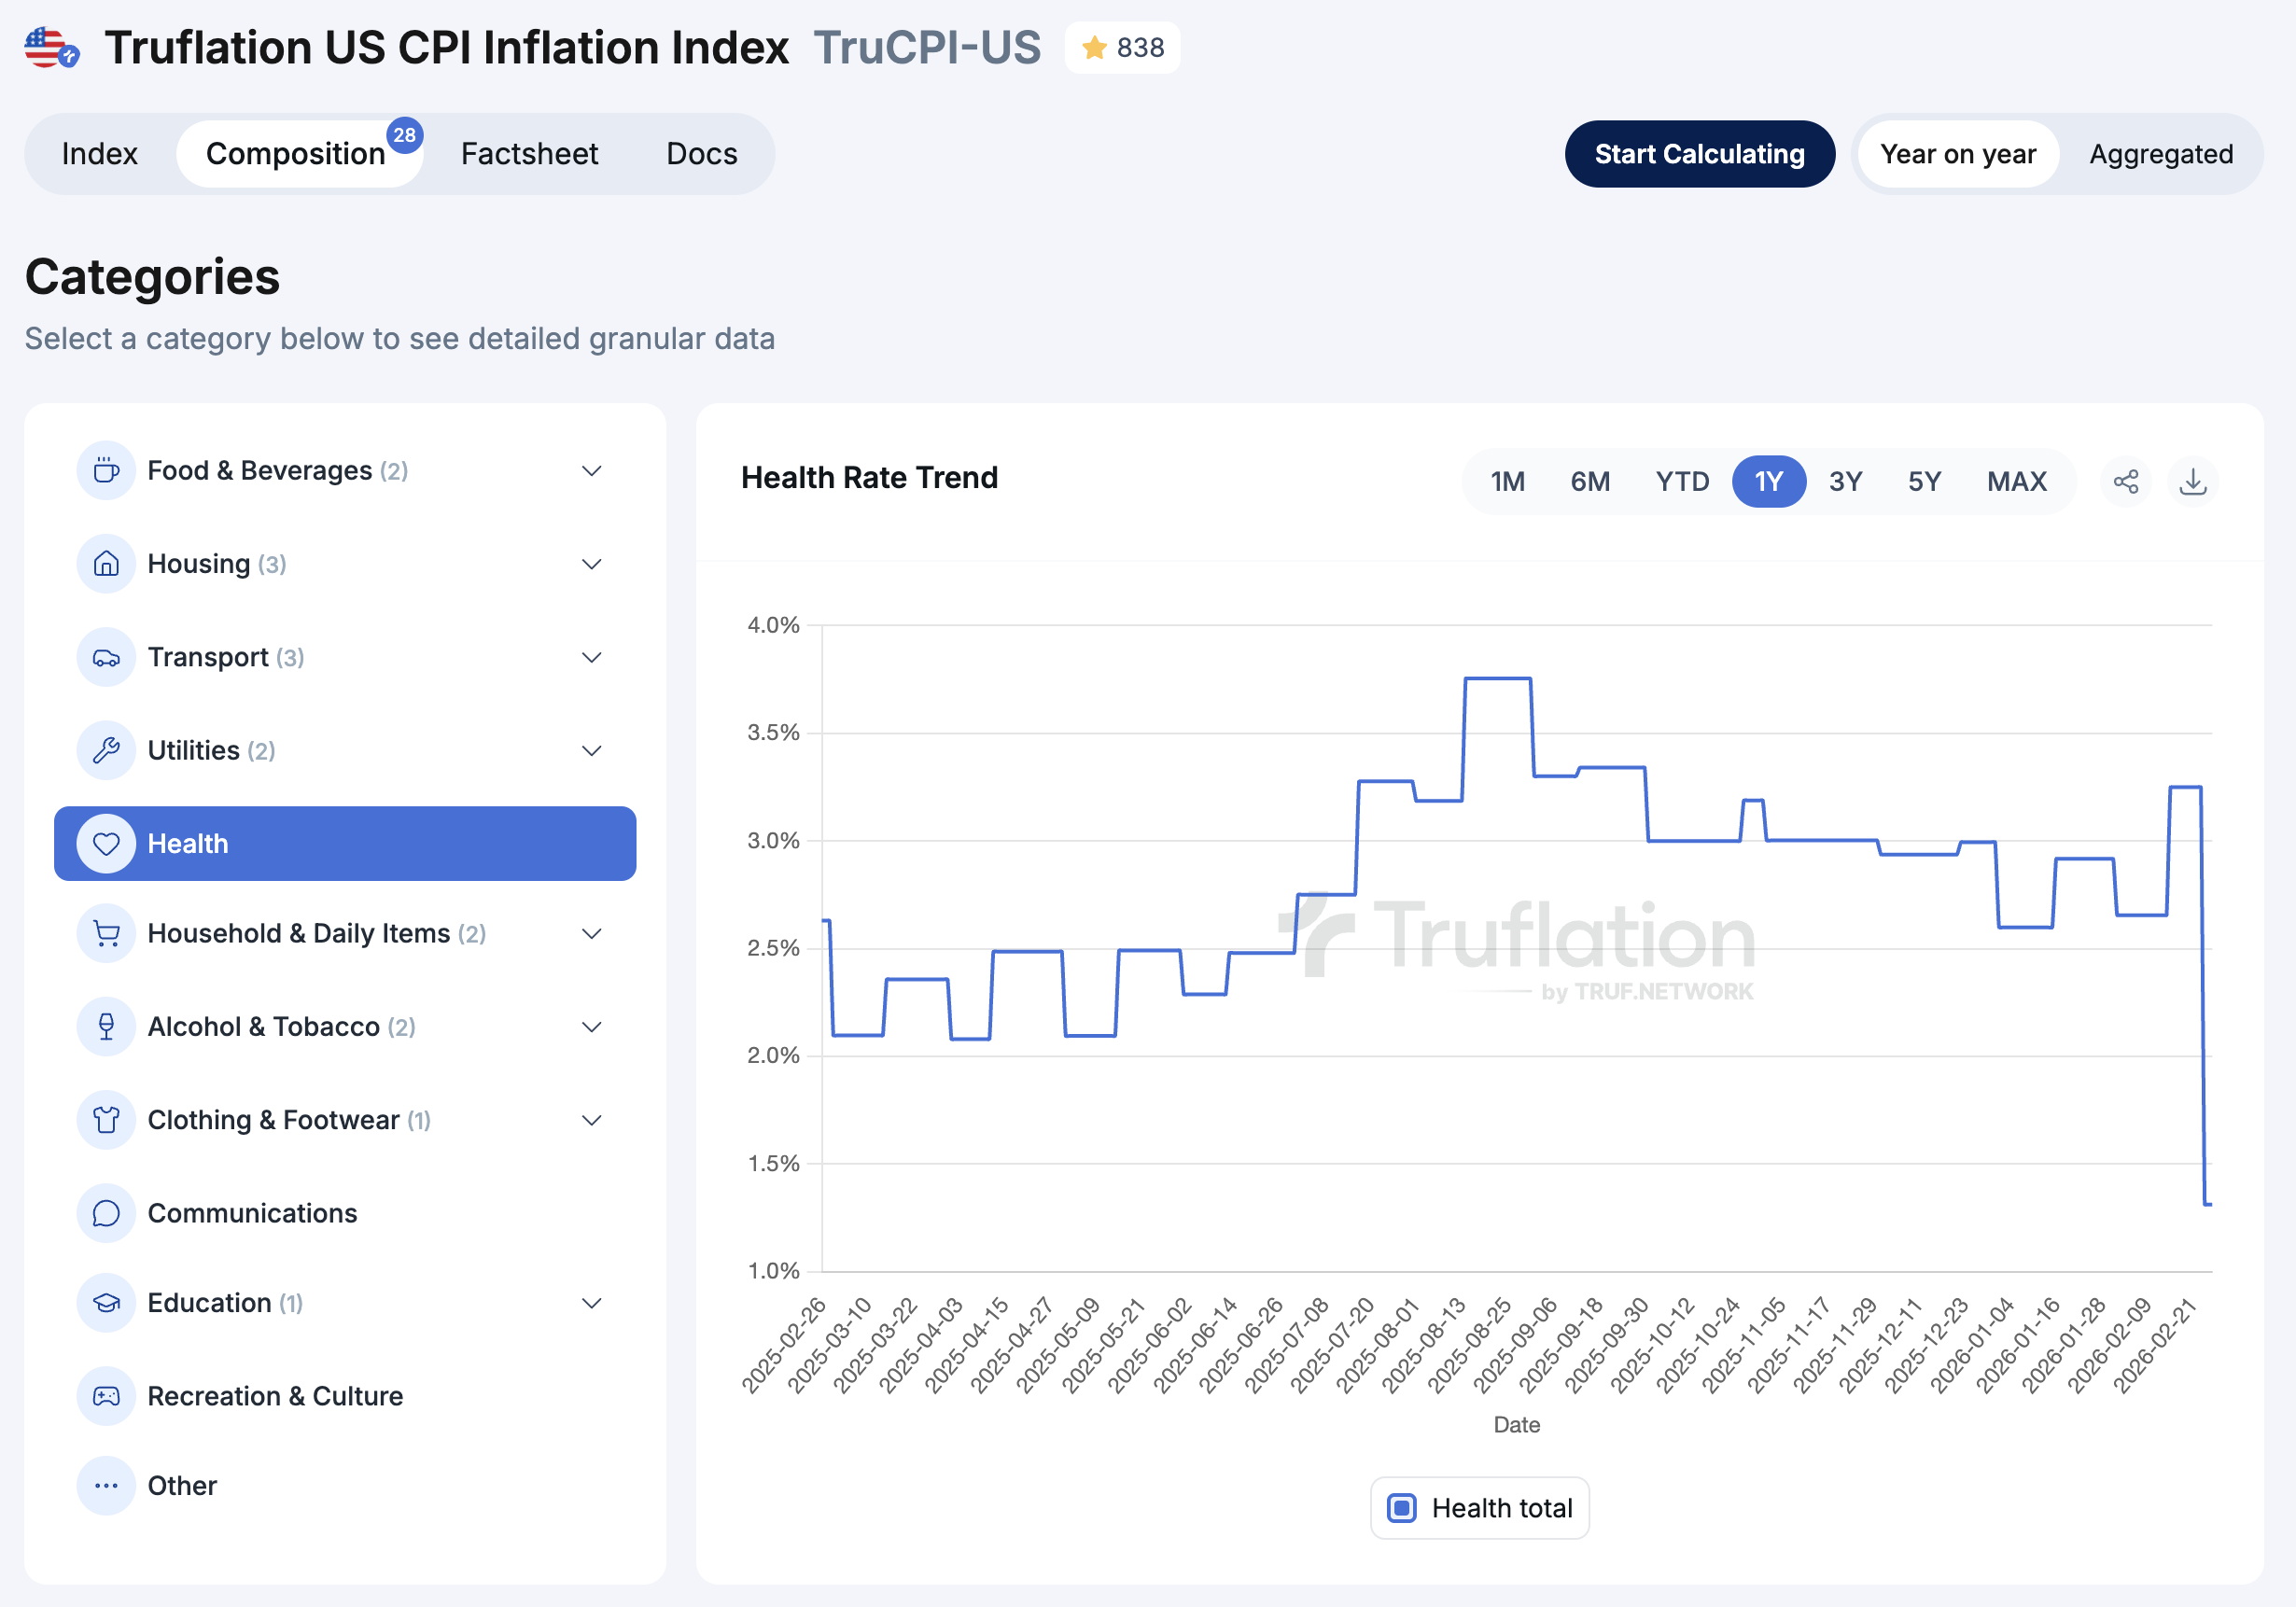Expand Housing category chevron
2296x1607 pixels.
coord(591,564)
